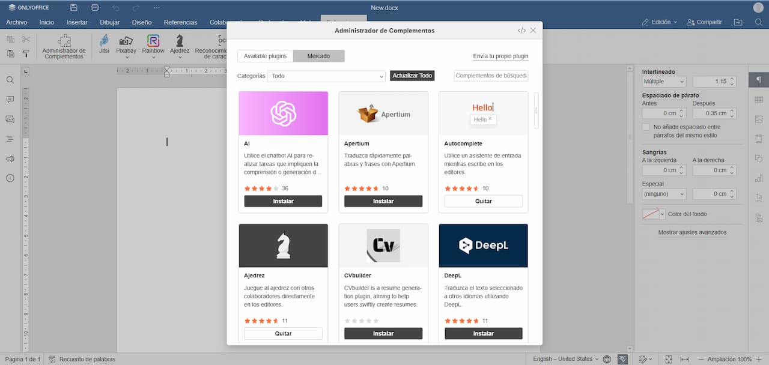This screenshot has width=769, height=365.
Task: Open the three-dots quick access menu
Action: [x=157, y=8]
